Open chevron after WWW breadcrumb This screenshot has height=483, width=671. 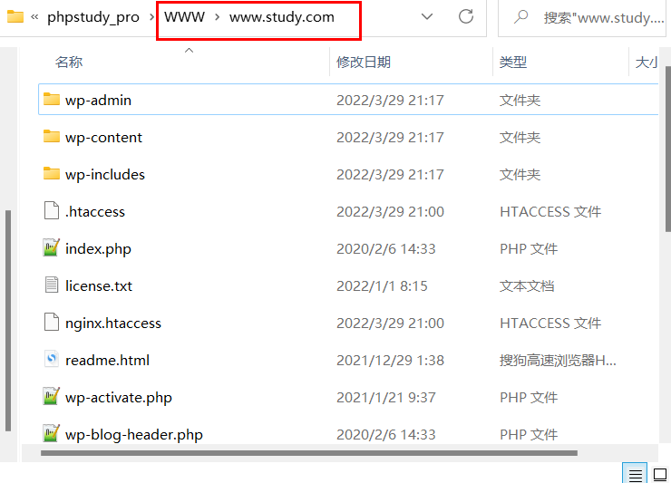(218, 17)
